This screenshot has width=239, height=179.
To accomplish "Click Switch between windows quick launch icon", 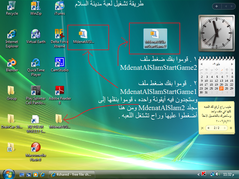I will click(29, 175).
